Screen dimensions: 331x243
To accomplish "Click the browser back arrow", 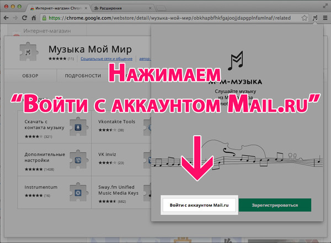I will [x=6, y=18].
